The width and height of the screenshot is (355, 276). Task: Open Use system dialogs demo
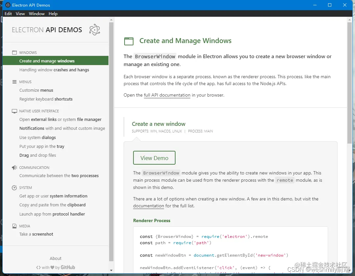pyautogui.click(x=37, y=138)
